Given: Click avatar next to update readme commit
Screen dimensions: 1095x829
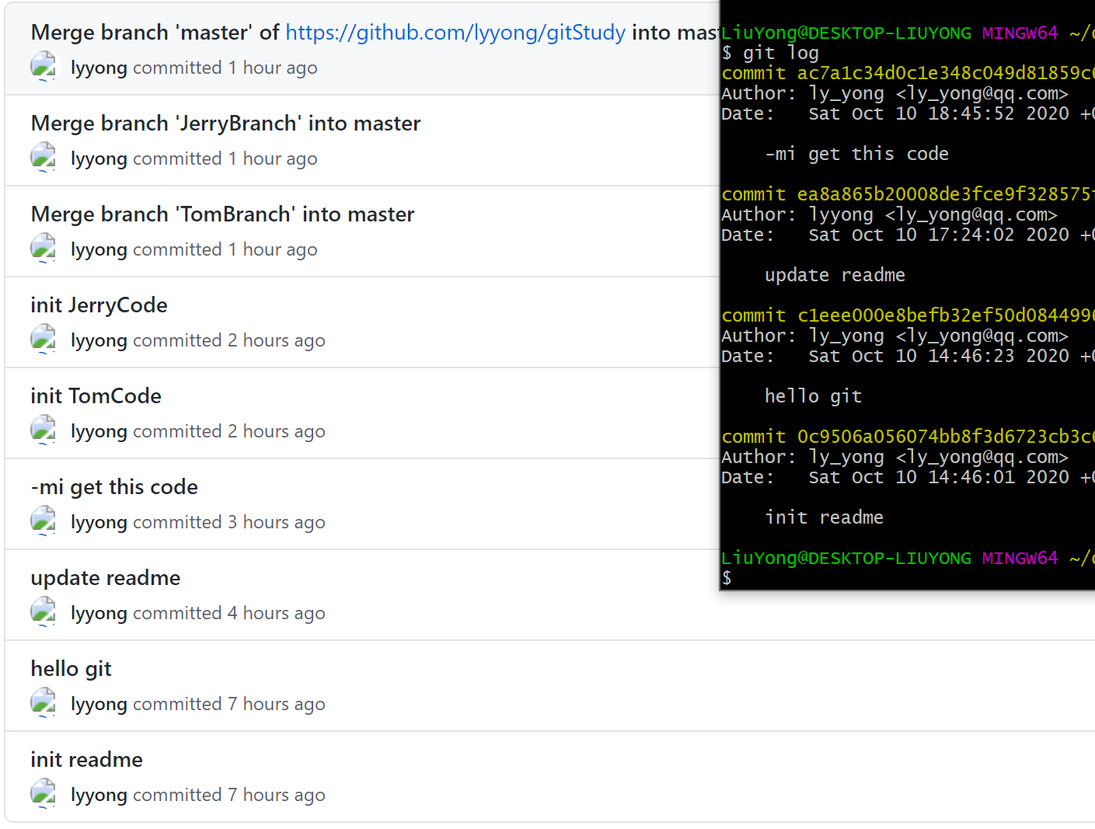Looking at the screenshot, I should (x=44, y=612).
